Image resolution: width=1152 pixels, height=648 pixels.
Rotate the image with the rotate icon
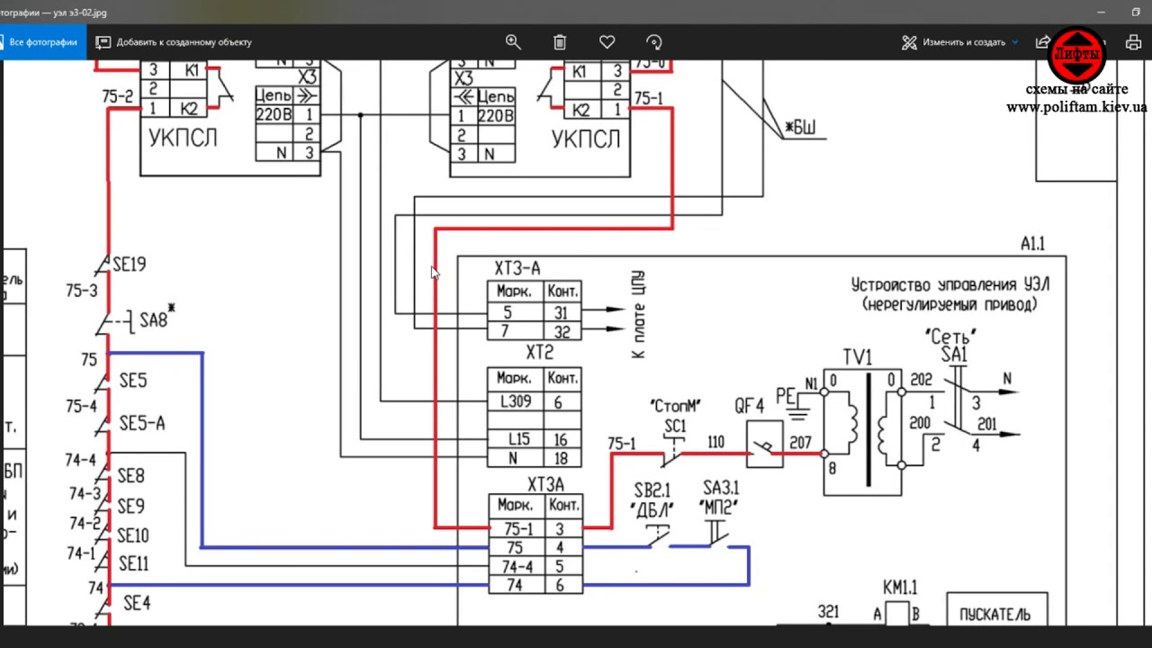tap(654, 42)
